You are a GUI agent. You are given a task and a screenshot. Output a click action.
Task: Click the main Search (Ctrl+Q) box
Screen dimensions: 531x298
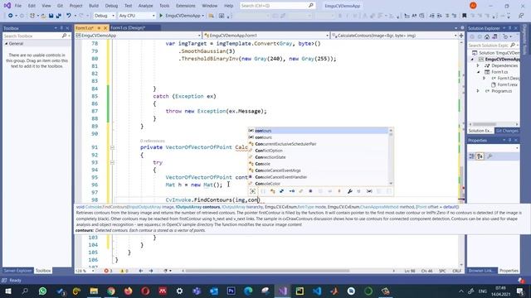277,6
